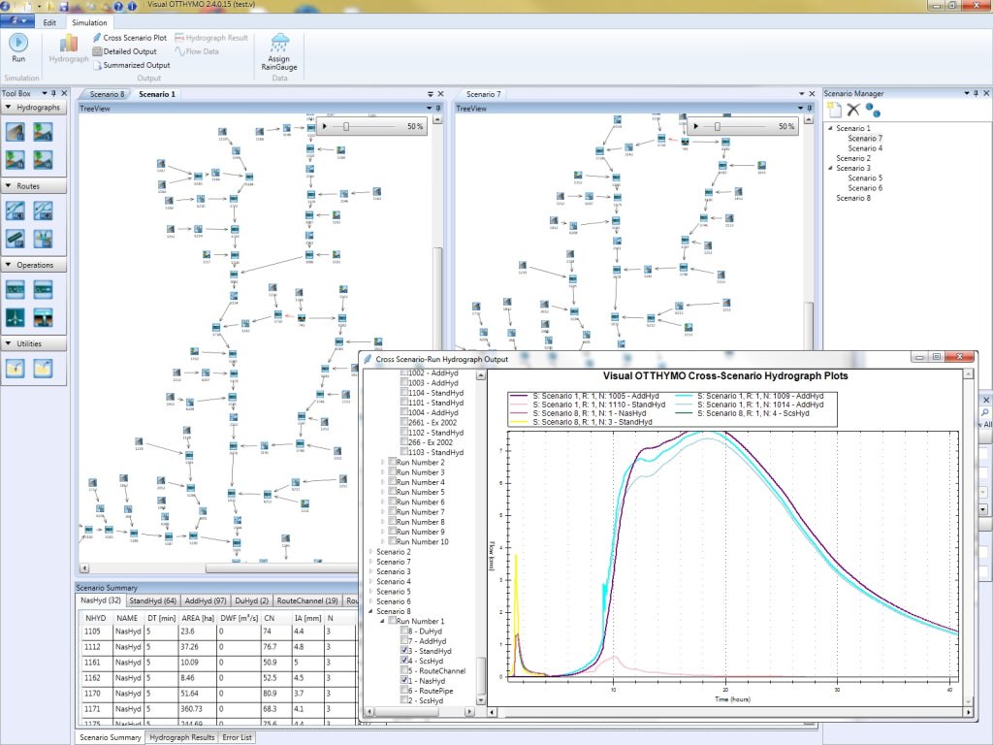The height and width of the screenshot is (745, 993).
Task: Collapse Scenario 1 in Scenario Manager
Action: coord(830,128)
